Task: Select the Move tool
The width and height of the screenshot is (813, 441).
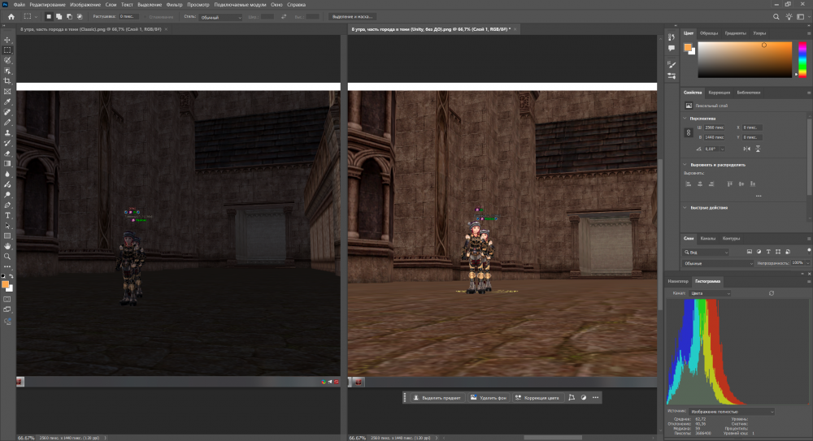Action: coord(7,40)
